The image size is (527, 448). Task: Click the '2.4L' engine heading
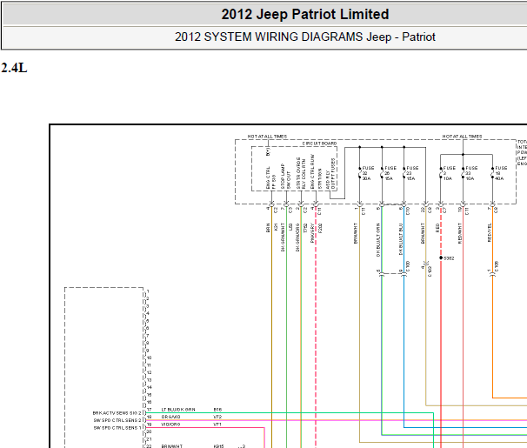tap(14, 68)
